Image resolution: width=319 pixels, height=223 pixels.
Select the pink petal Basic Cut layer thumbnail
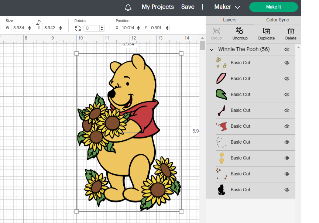point(222,79)
